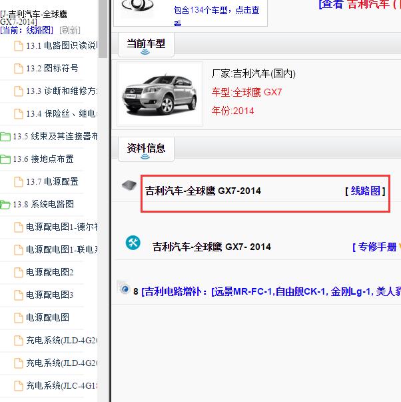Expand 13.5 线束及其连接器 folder

[x=55, y=137]
